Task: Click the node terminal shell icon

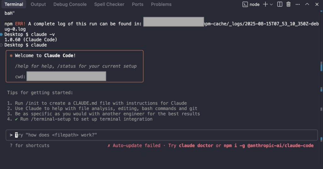Action: (x=245, y=4)
